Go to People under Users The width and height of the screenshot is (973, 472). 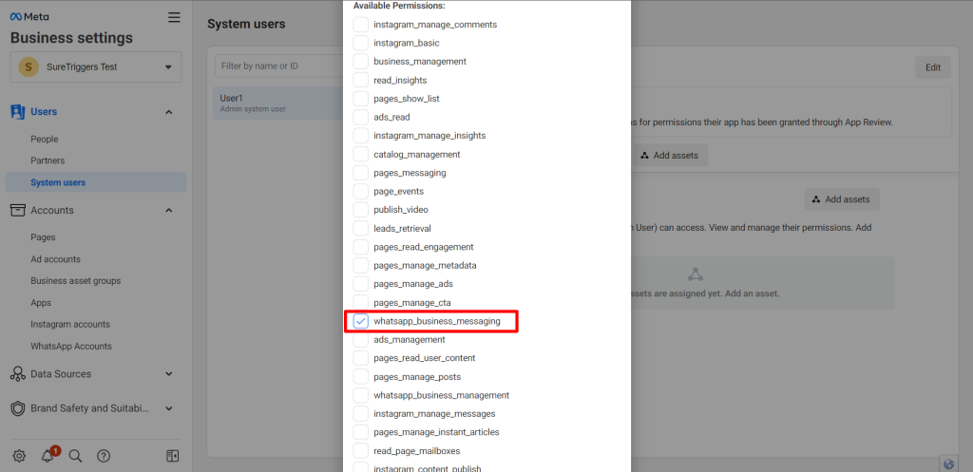coord(44,139)
